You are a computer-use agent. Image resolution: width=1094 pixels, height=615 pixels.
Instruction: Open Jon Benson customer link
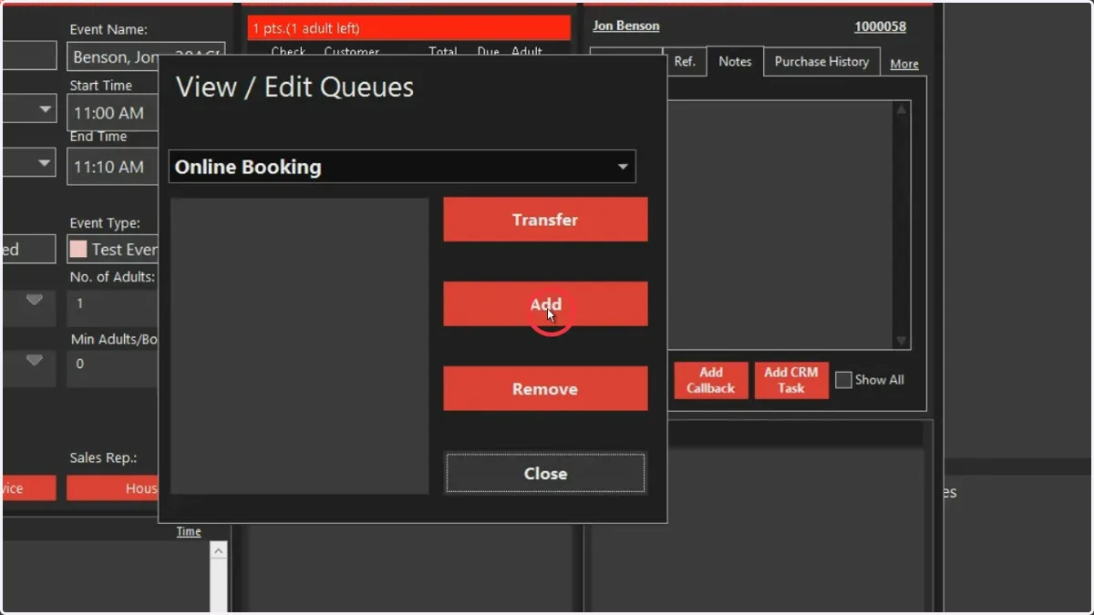(x=626, y=26)
